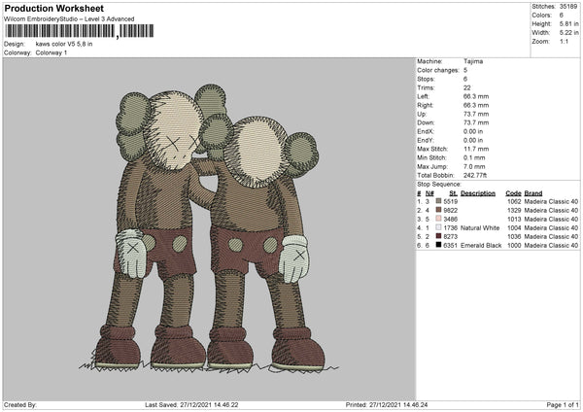Click the EndY value '0.00 in'

point(473,140)
